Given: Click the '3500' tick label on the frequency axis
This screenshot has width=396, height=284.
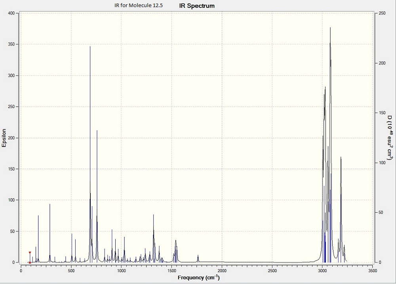Looking at the screenshot, I should [373, 271].
